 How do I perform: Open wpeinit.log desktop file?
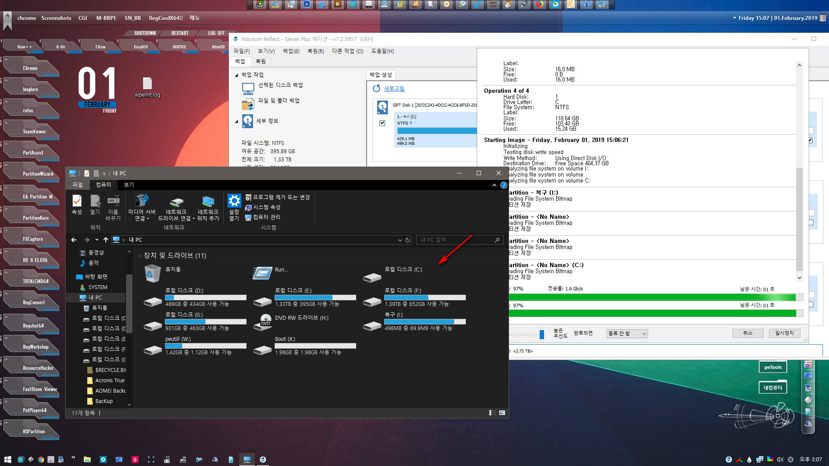147,88
